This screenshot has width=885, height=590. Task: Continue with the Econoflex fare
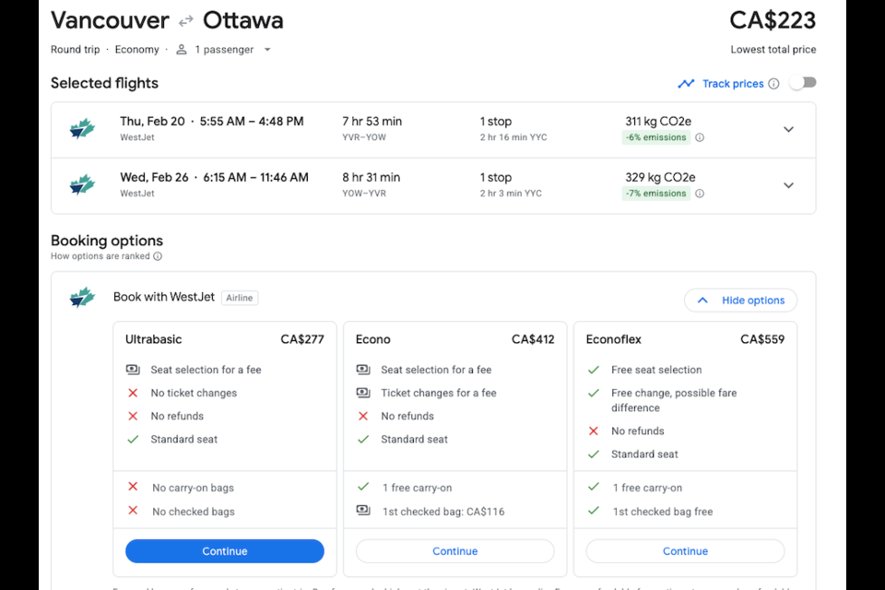point(685,551)
